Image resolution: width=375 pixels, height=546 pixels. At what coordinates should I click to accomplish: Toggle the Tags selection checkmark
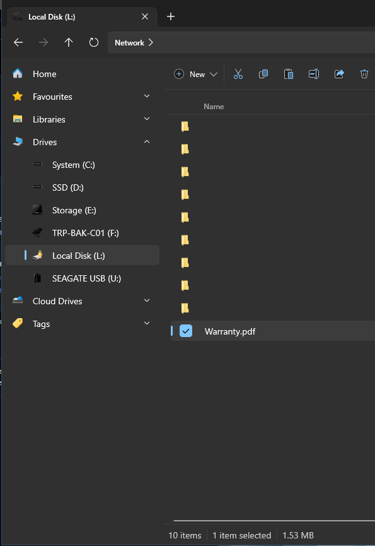pos(146,324)
